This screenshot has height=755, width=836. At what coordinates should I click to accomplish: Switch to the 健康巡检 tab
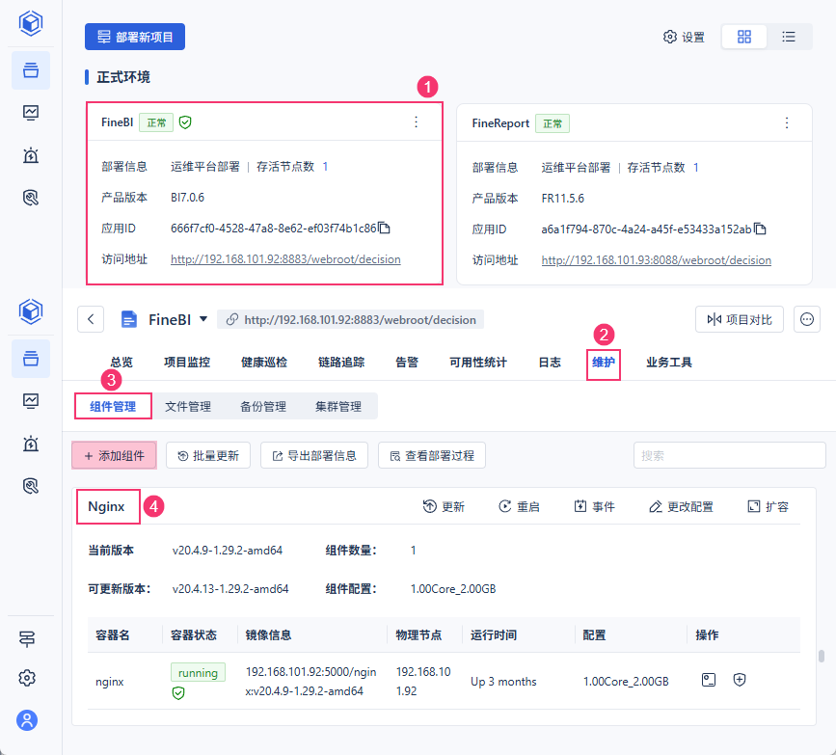[264, 363]
